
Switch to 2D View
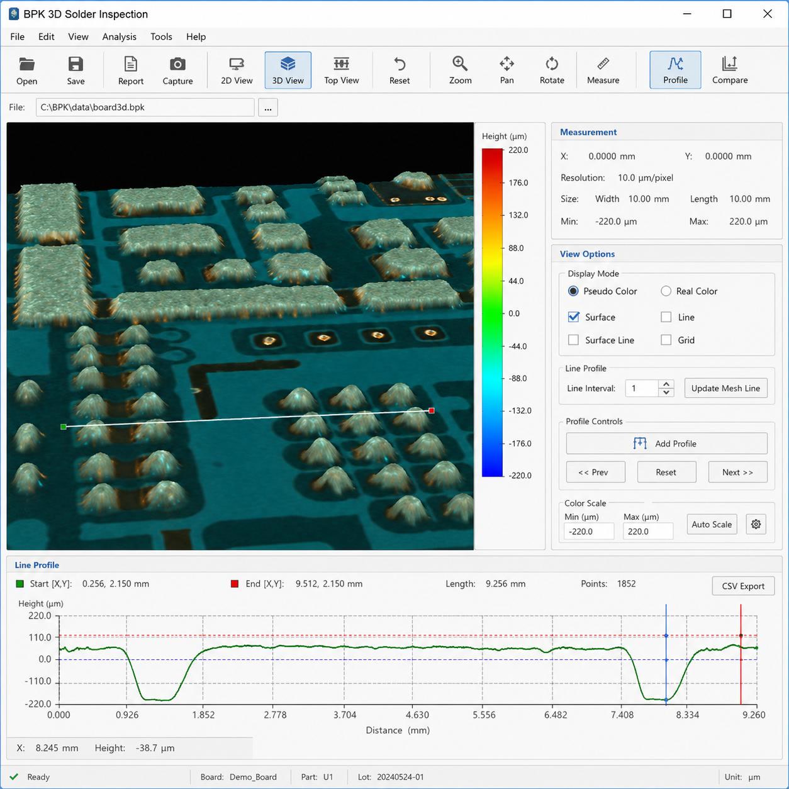click(237, 70)
